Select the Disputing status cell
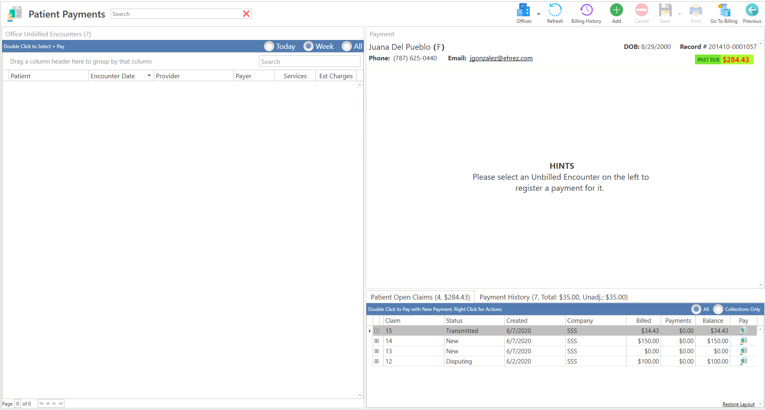Image resolution: width=765 pixels, height=410 pixels. point(474,361)
